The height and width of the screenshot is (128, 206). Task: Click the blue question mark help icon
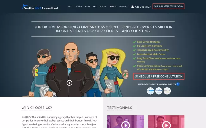178,84
